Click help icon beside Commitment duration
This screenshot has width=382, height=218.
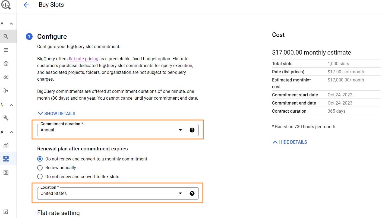[x=192, y=130]
